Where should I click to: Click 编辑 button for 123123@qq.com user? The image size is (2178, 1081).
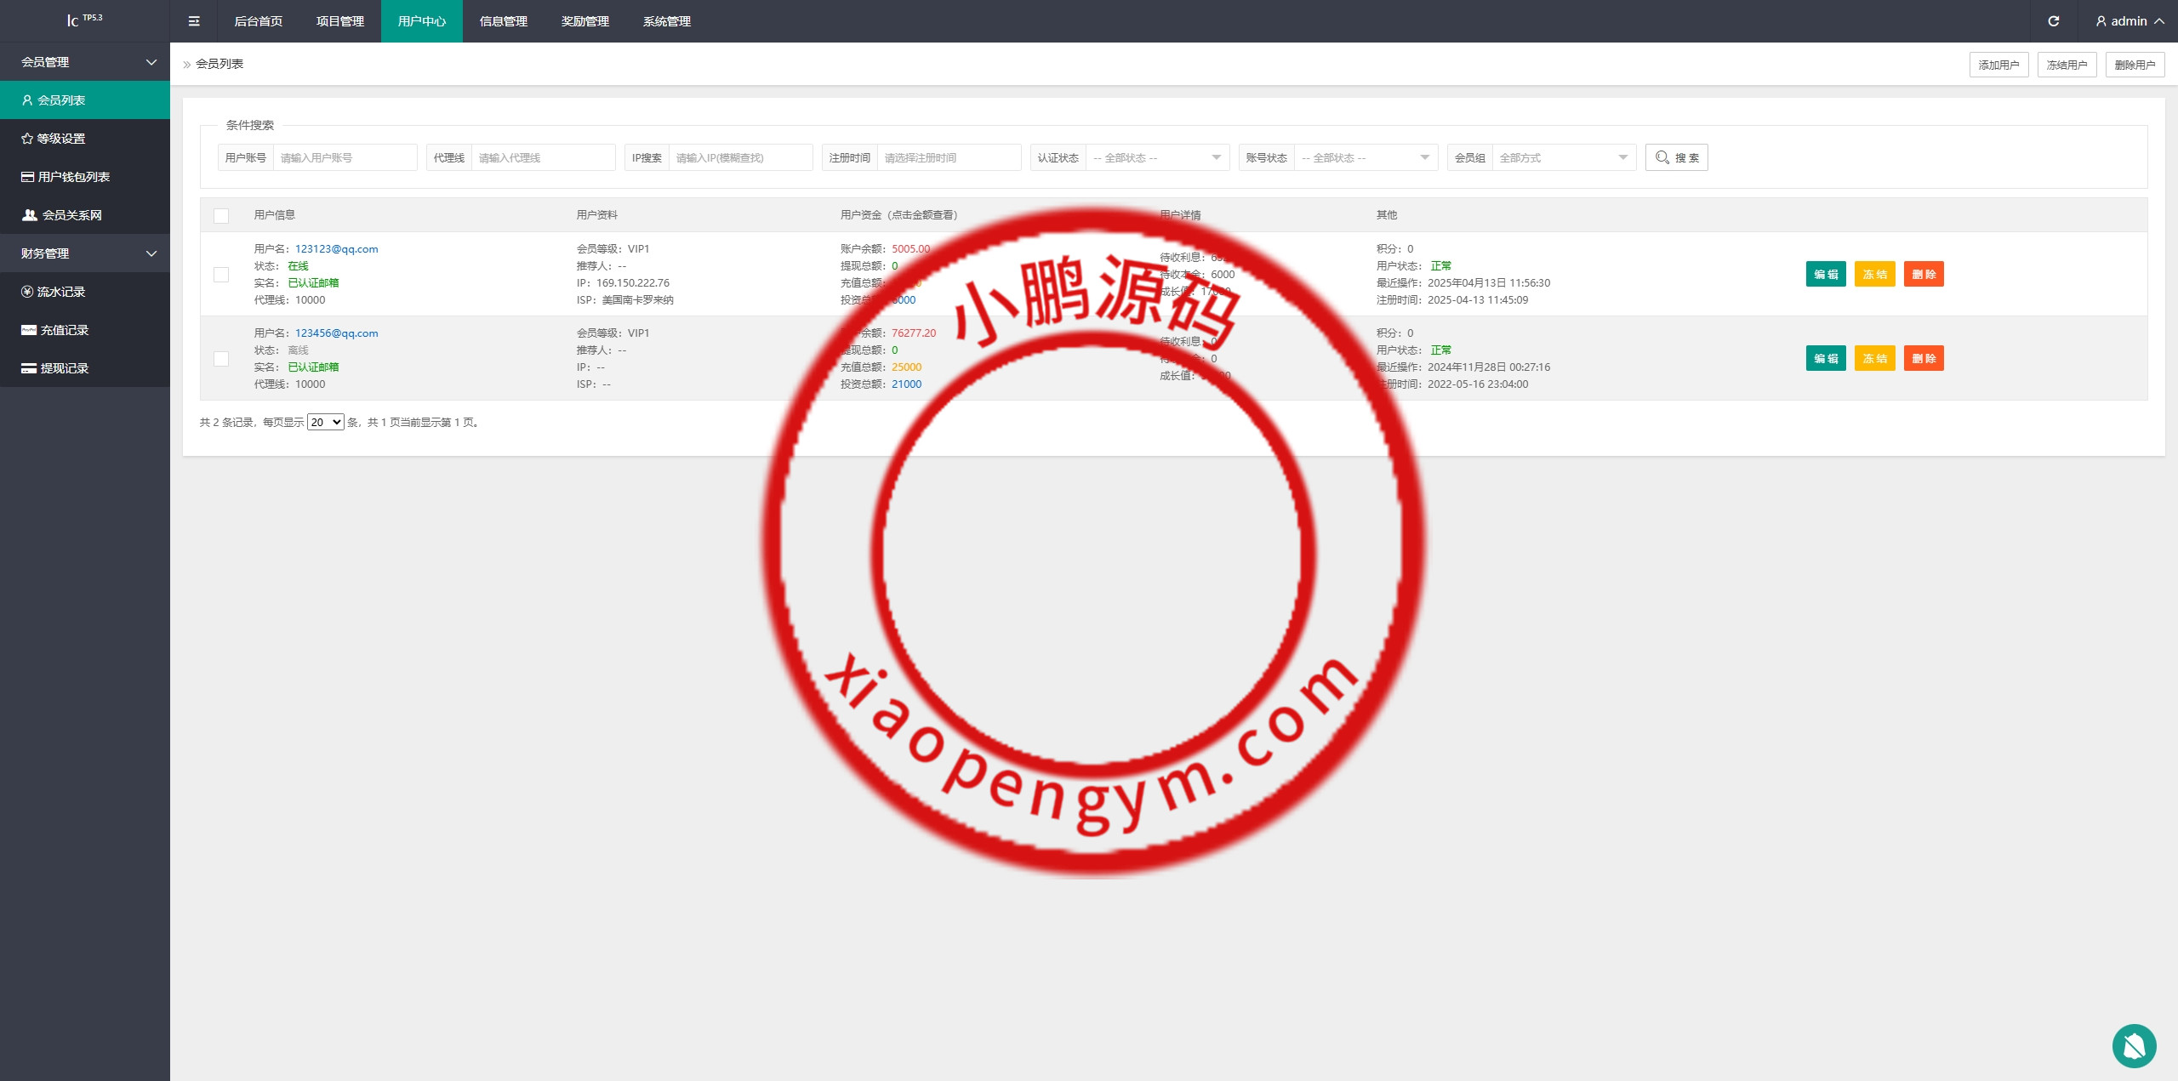(1825, 275)
